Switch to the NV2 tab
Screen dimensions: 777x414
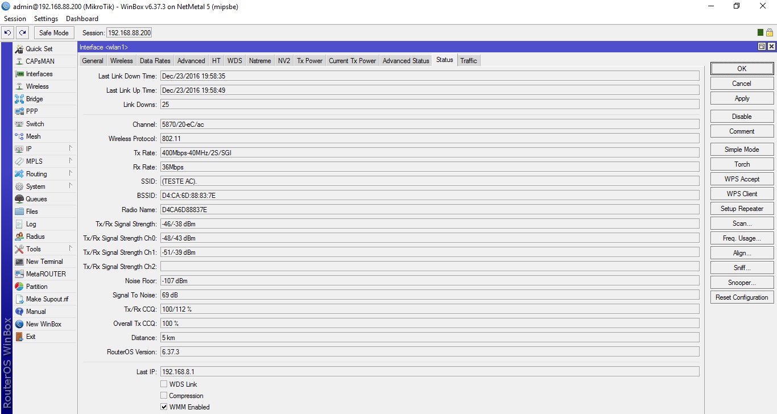click(284, 61)
